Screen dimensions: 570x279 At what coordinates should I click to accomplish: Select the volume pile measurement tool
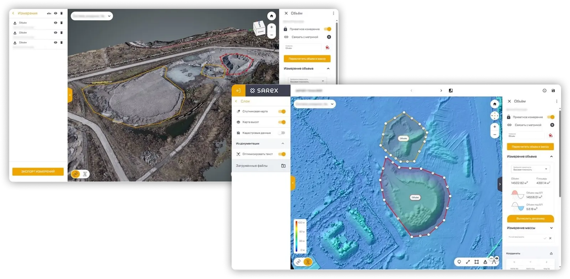coord(485,262)
